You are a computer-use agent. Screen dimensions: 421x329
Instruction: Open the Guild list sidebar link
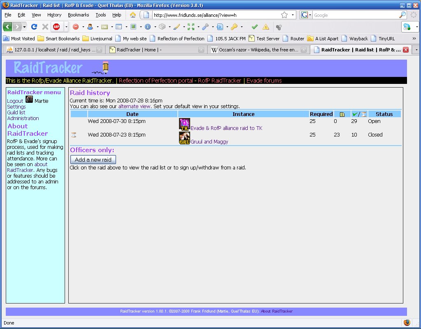click(16, 112)
